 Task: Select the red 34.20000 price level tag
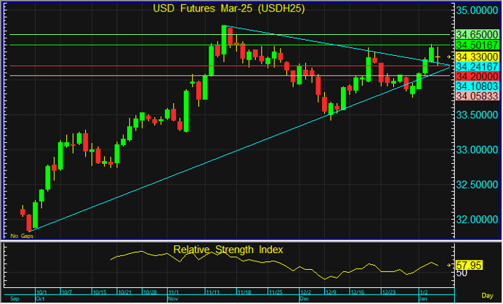[476, 75]
